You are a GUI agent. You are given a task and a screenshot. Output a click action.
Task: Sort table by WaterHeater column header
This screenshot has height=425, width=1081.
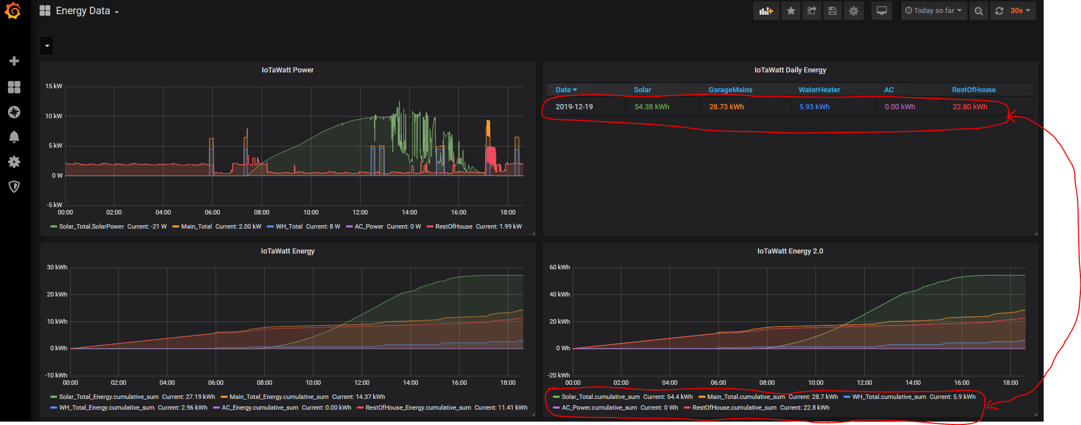pos(819,90)
